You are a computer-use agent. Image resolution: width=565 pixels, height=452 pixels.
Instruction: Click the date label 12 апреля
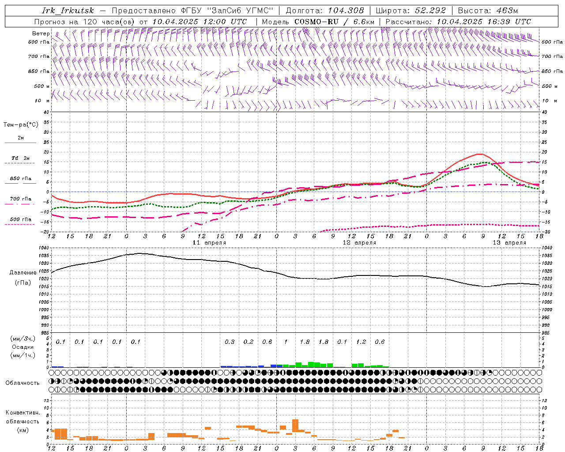coord(359,243)
